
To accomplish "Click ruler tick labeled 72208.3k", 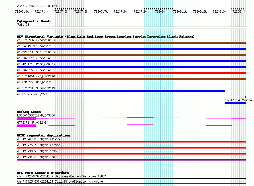I will click(220, 11).
